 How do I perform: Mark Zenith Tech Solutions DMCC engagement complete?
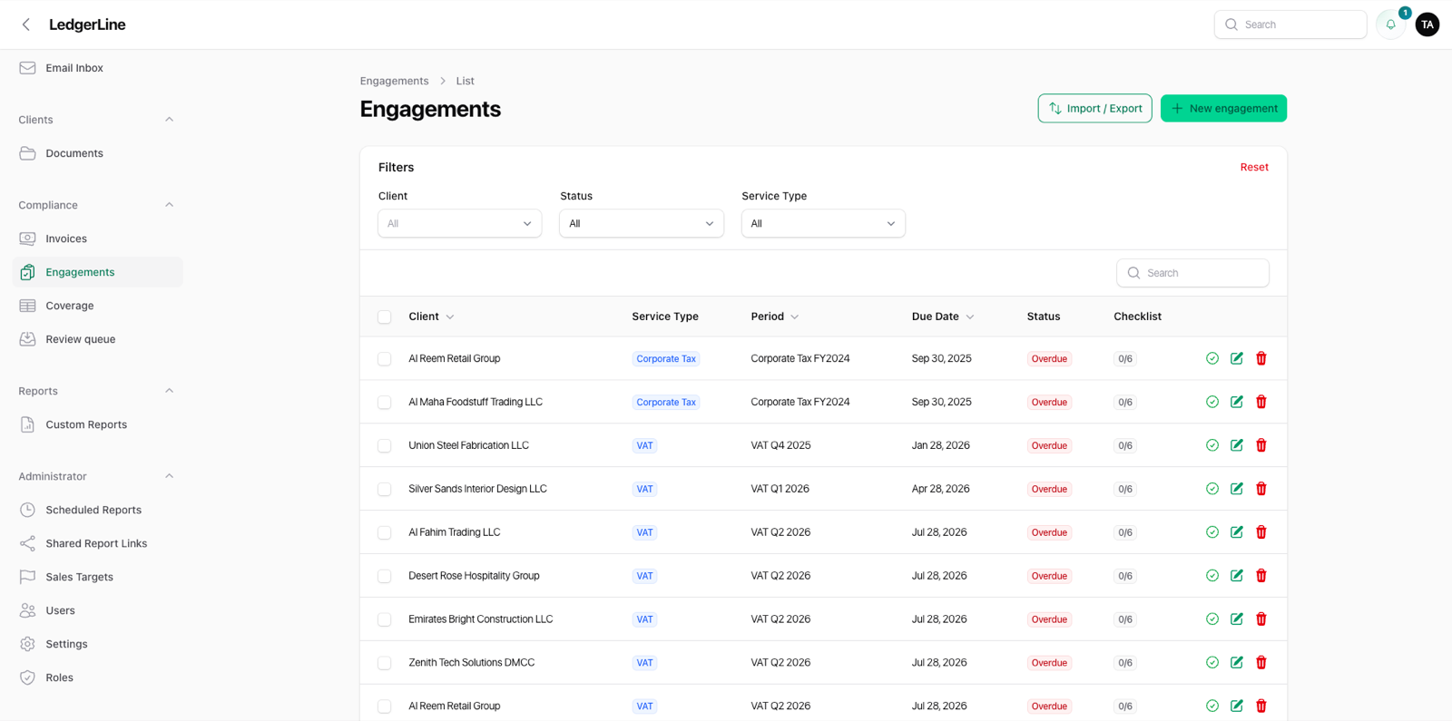(x=1212, y=663)
